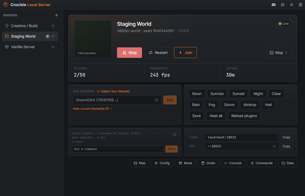Set time to Noon
The width and height of the screenshot is (305, 196).
[x=197, y=94]
